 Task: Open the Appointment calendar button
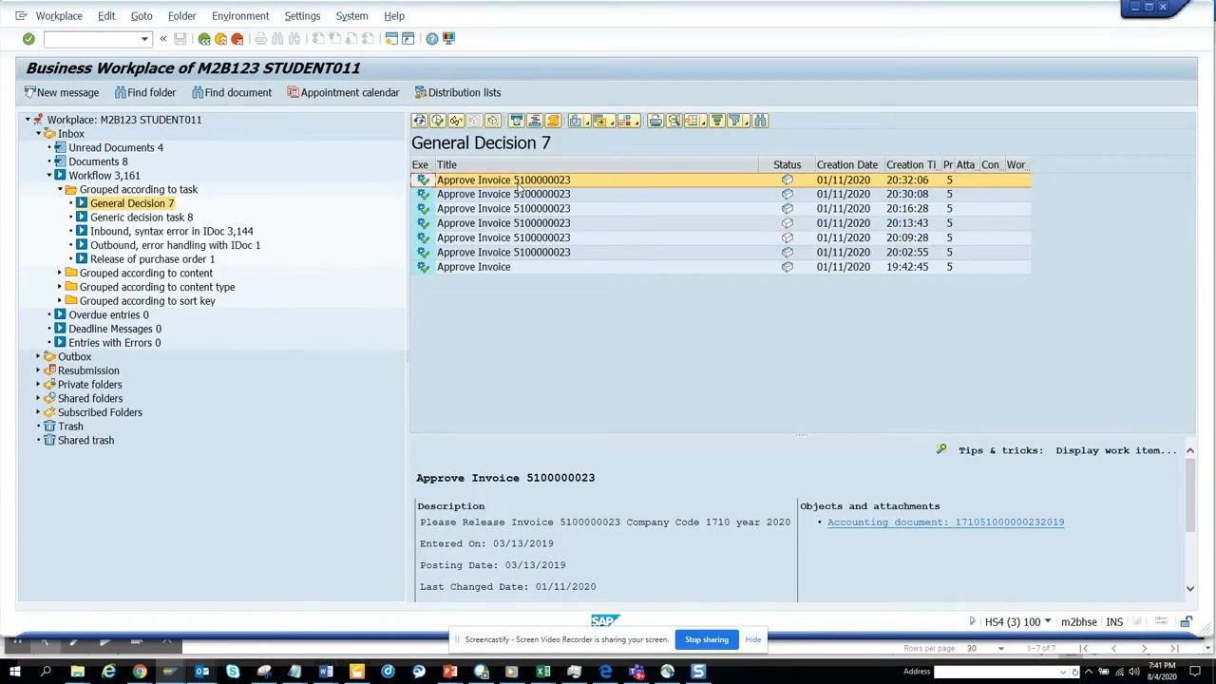(x=343, y=93)
